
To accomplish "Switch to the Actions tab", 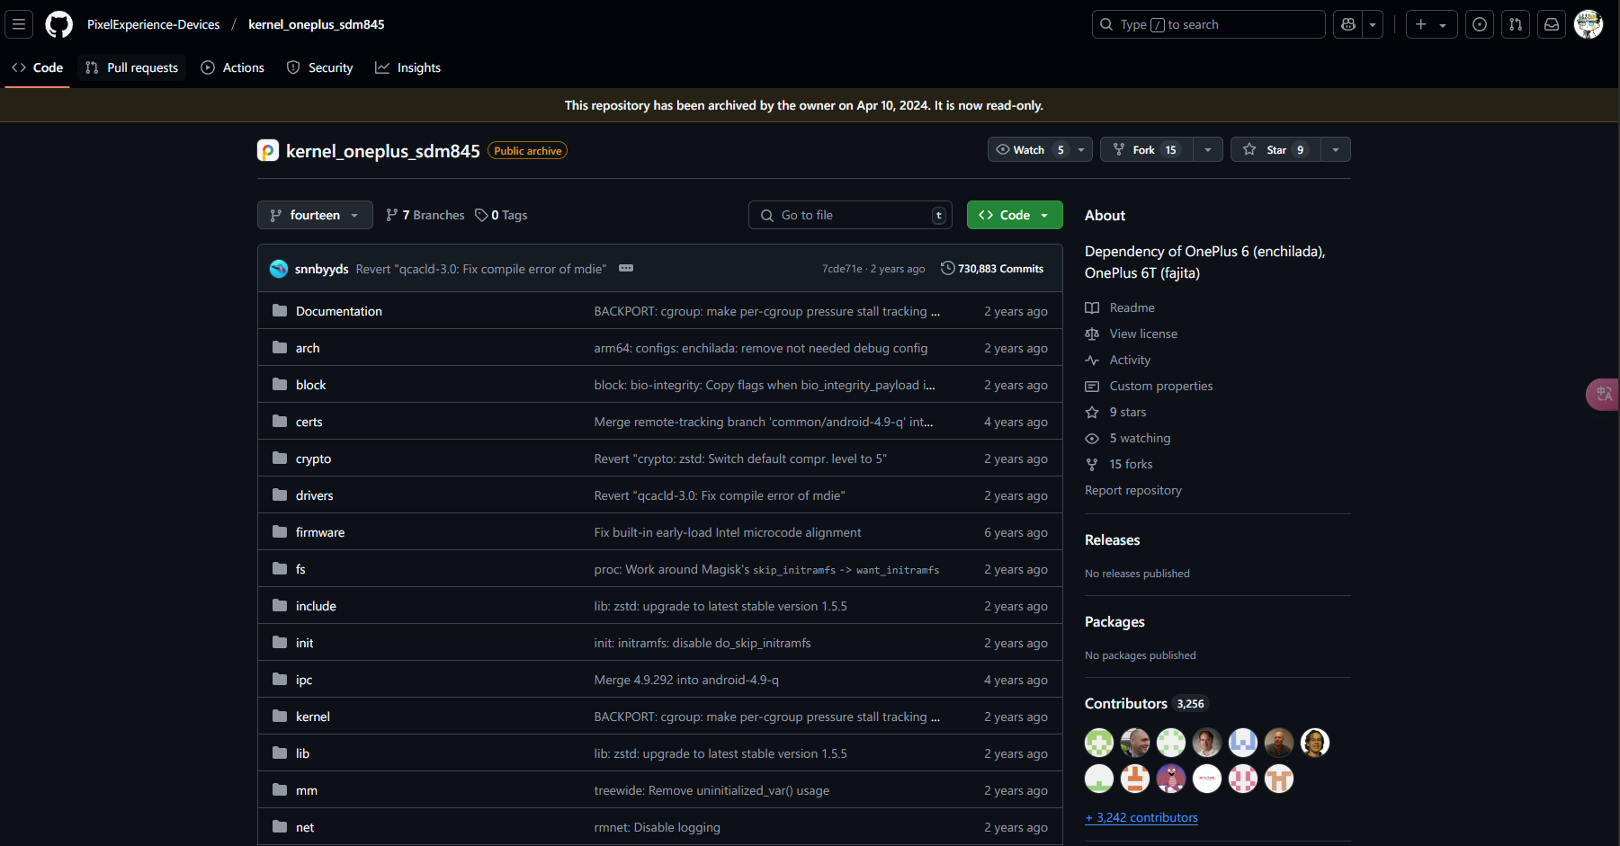I will (x=233, y=67).
